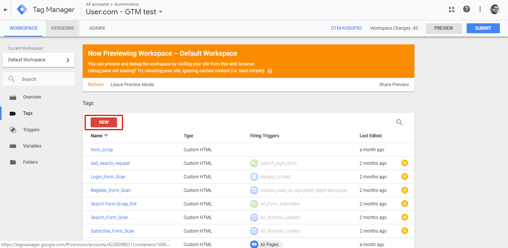
Task: Click the Variables sidebar icon
Action: (13, 146)
